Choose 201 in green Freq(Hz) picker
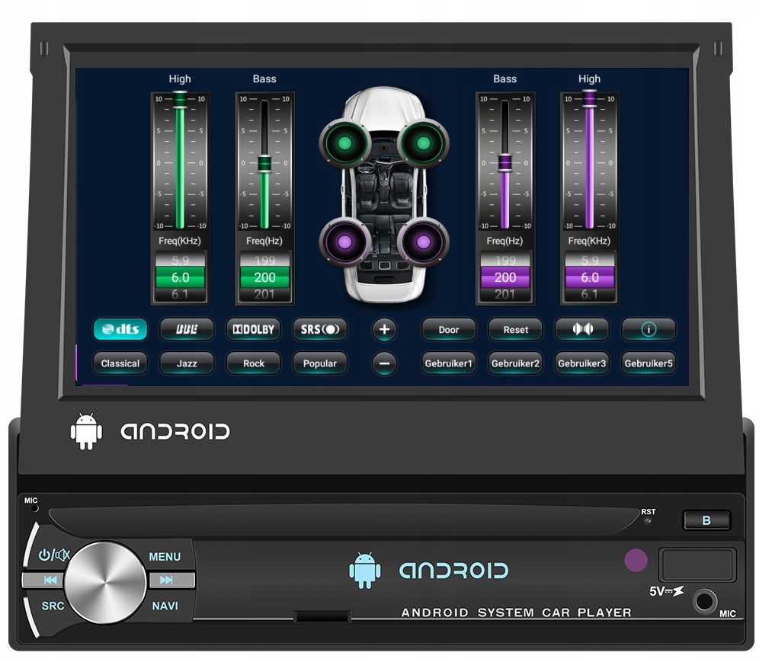 [x=265, y=294]
